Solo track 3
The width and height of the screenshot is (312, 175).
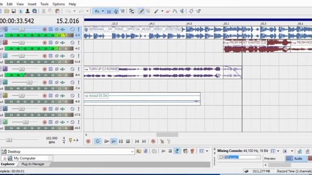click(x=78, y=56)
